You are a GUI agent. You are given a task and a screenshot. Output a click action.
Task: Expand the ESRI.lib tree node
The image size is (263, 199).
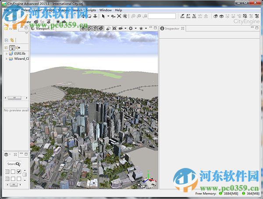pyautogui.click(x=7, y=54)
